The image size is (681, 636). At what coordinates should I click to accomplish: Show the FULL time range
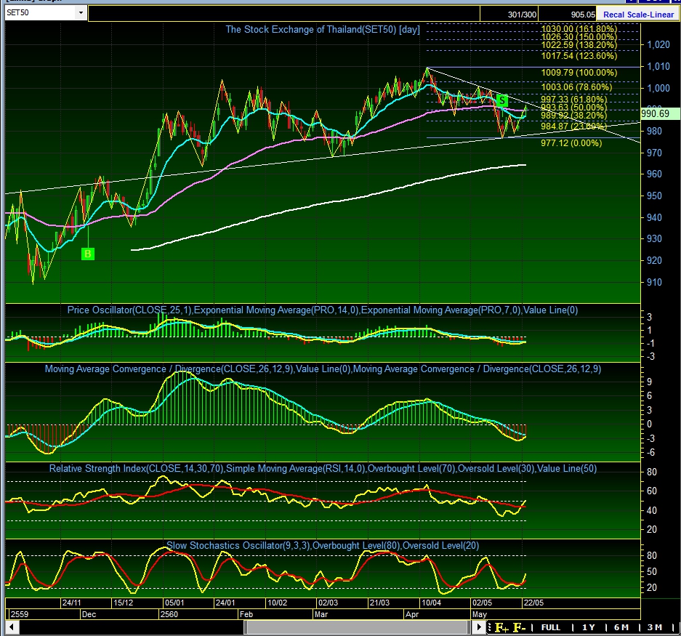(550, 627)
